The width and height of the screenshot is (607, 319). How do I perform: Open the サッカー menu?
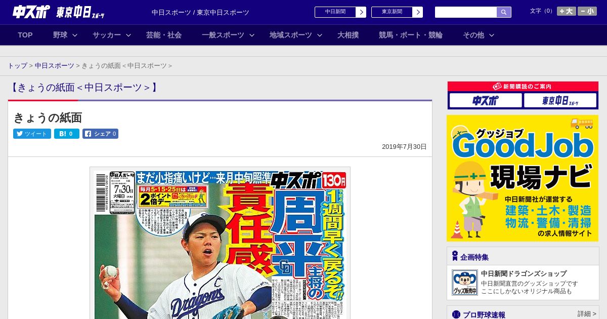(107, 35)
